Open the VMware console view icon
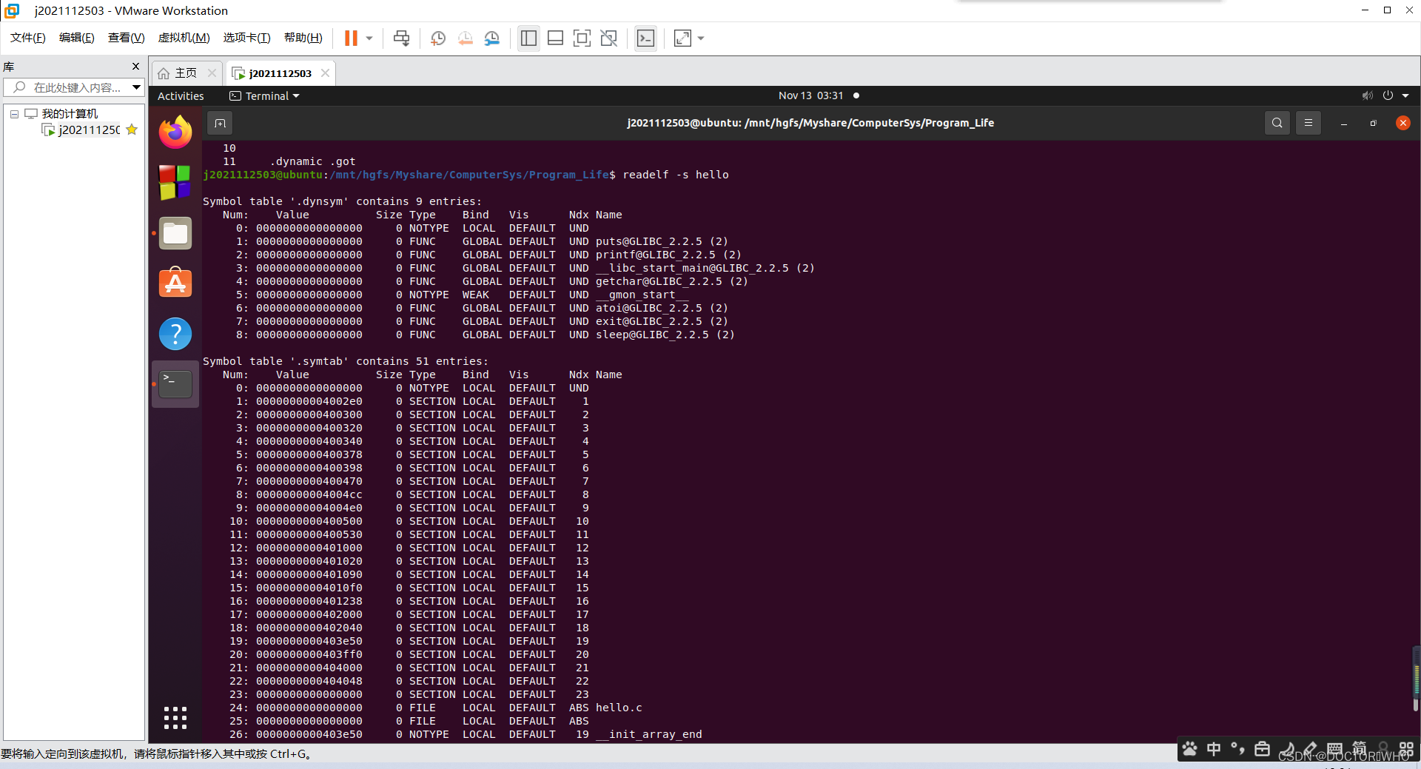 645,38
